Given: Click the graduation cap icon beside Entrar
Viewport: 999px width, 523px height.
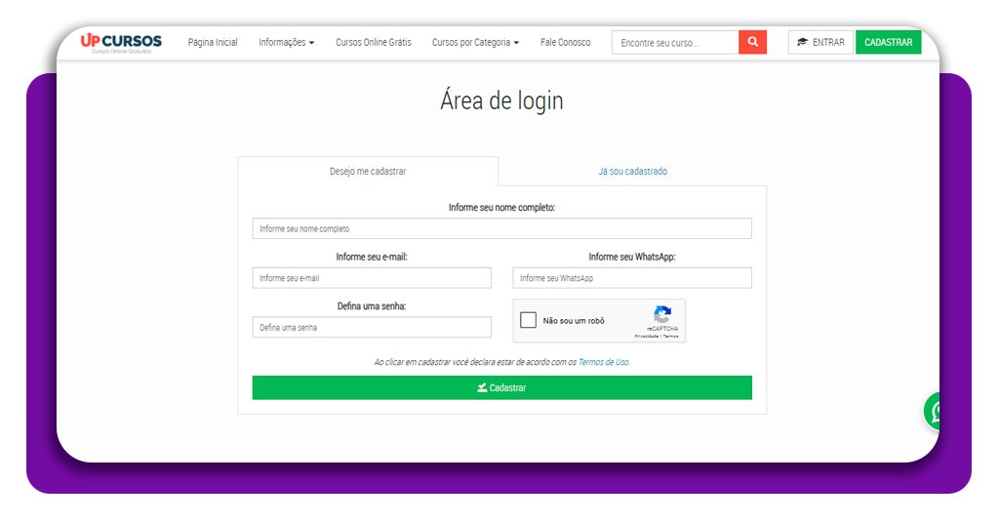Looking at the screenshot, I should point(802,43).
